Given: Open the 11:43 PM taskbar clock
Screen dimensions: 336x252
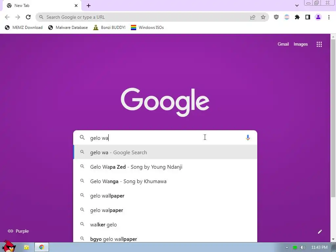Looking at the screenshot, I should coord(319,247).
